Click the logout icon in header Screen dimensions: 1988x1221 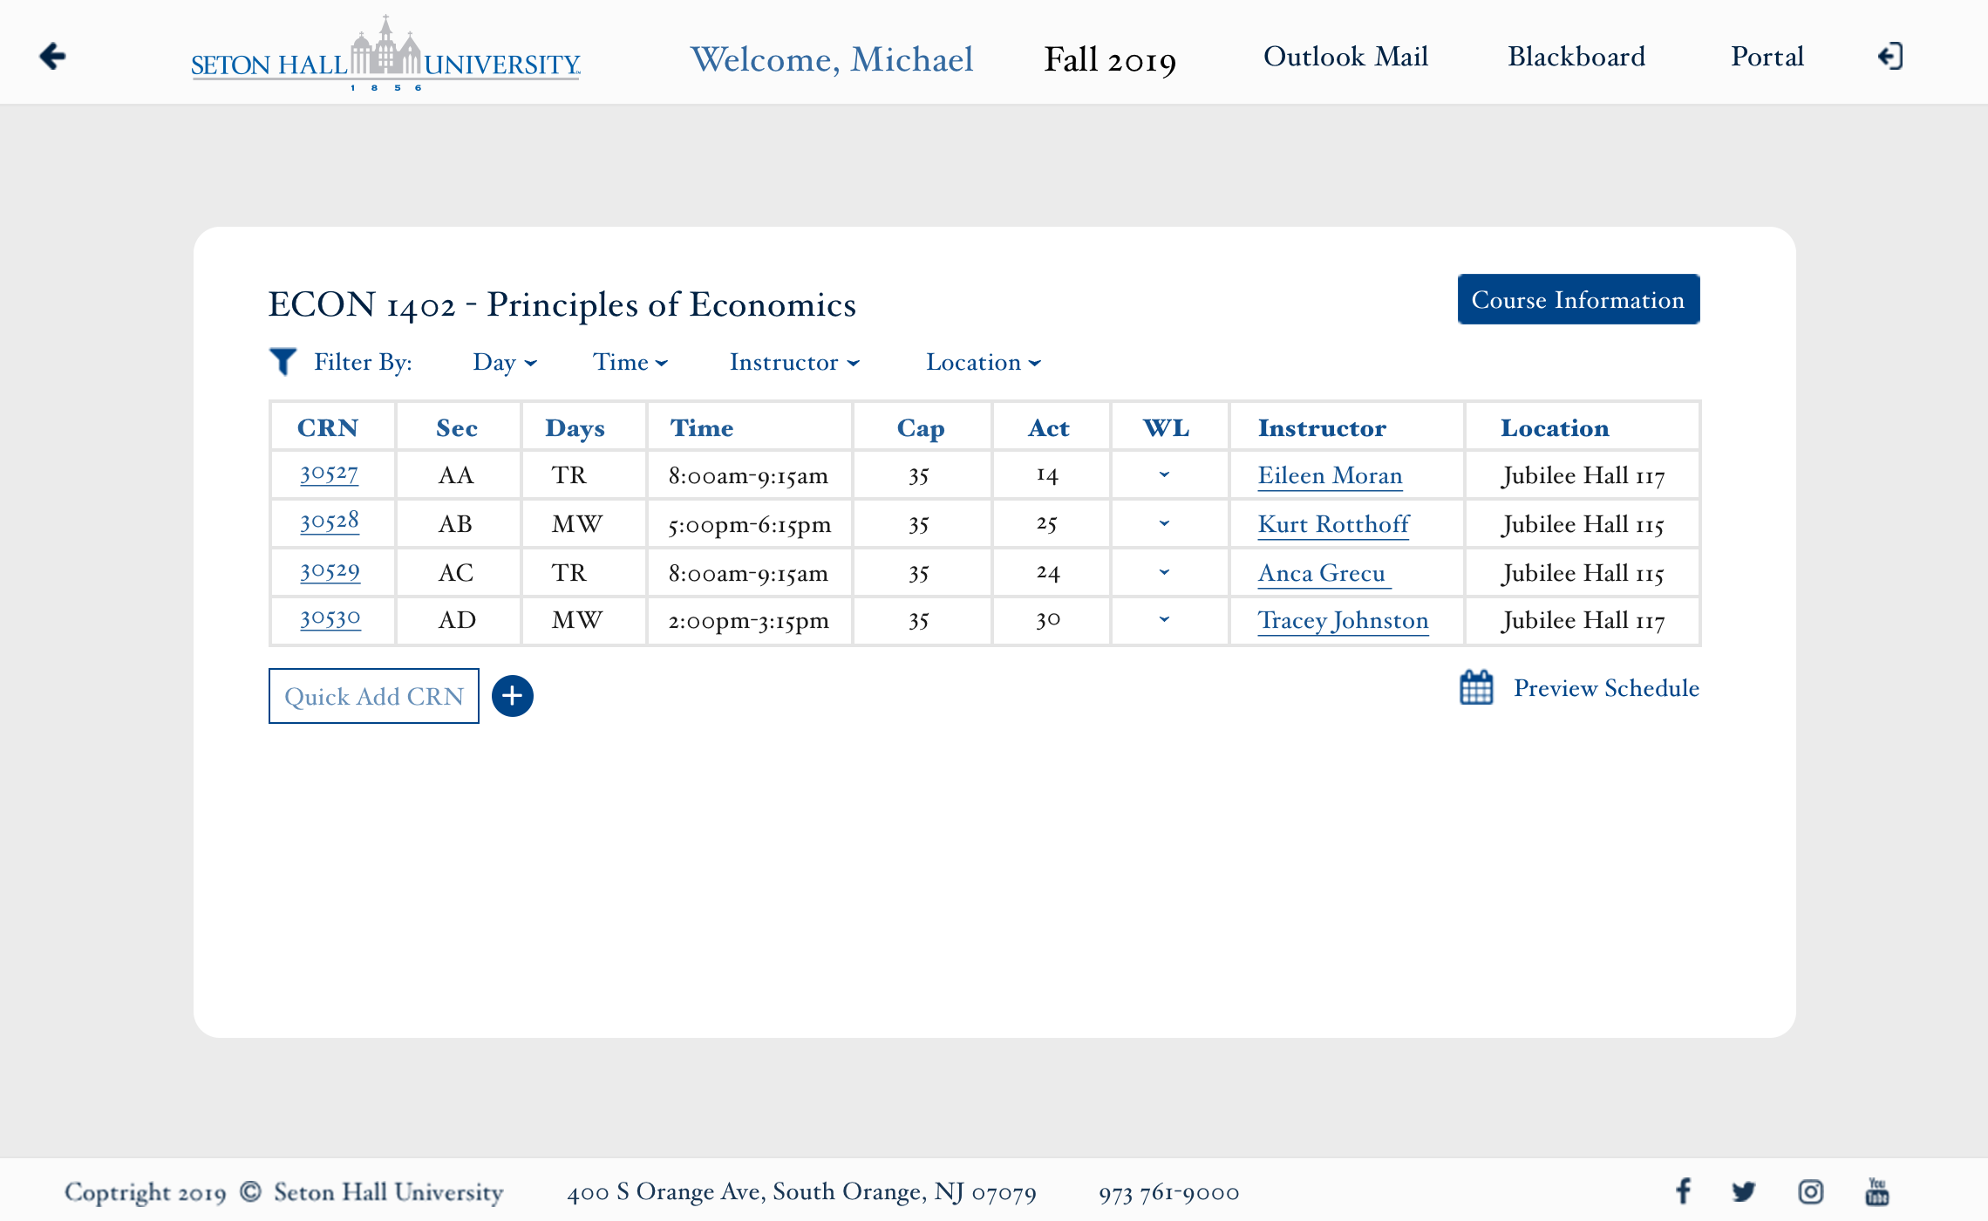pos(1889,57)
